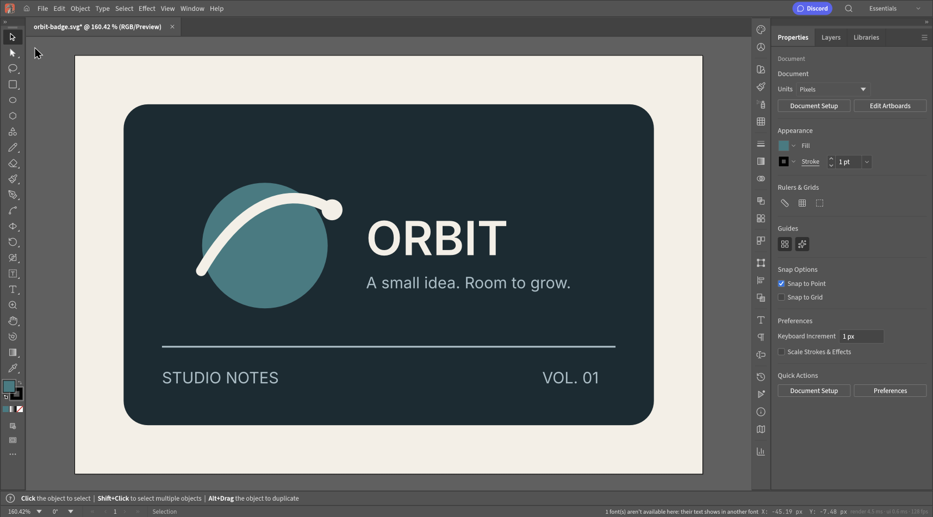Viewport: 933px width, 517px height.
Task: Click Document Setup under Units
Action: point(814,106)
